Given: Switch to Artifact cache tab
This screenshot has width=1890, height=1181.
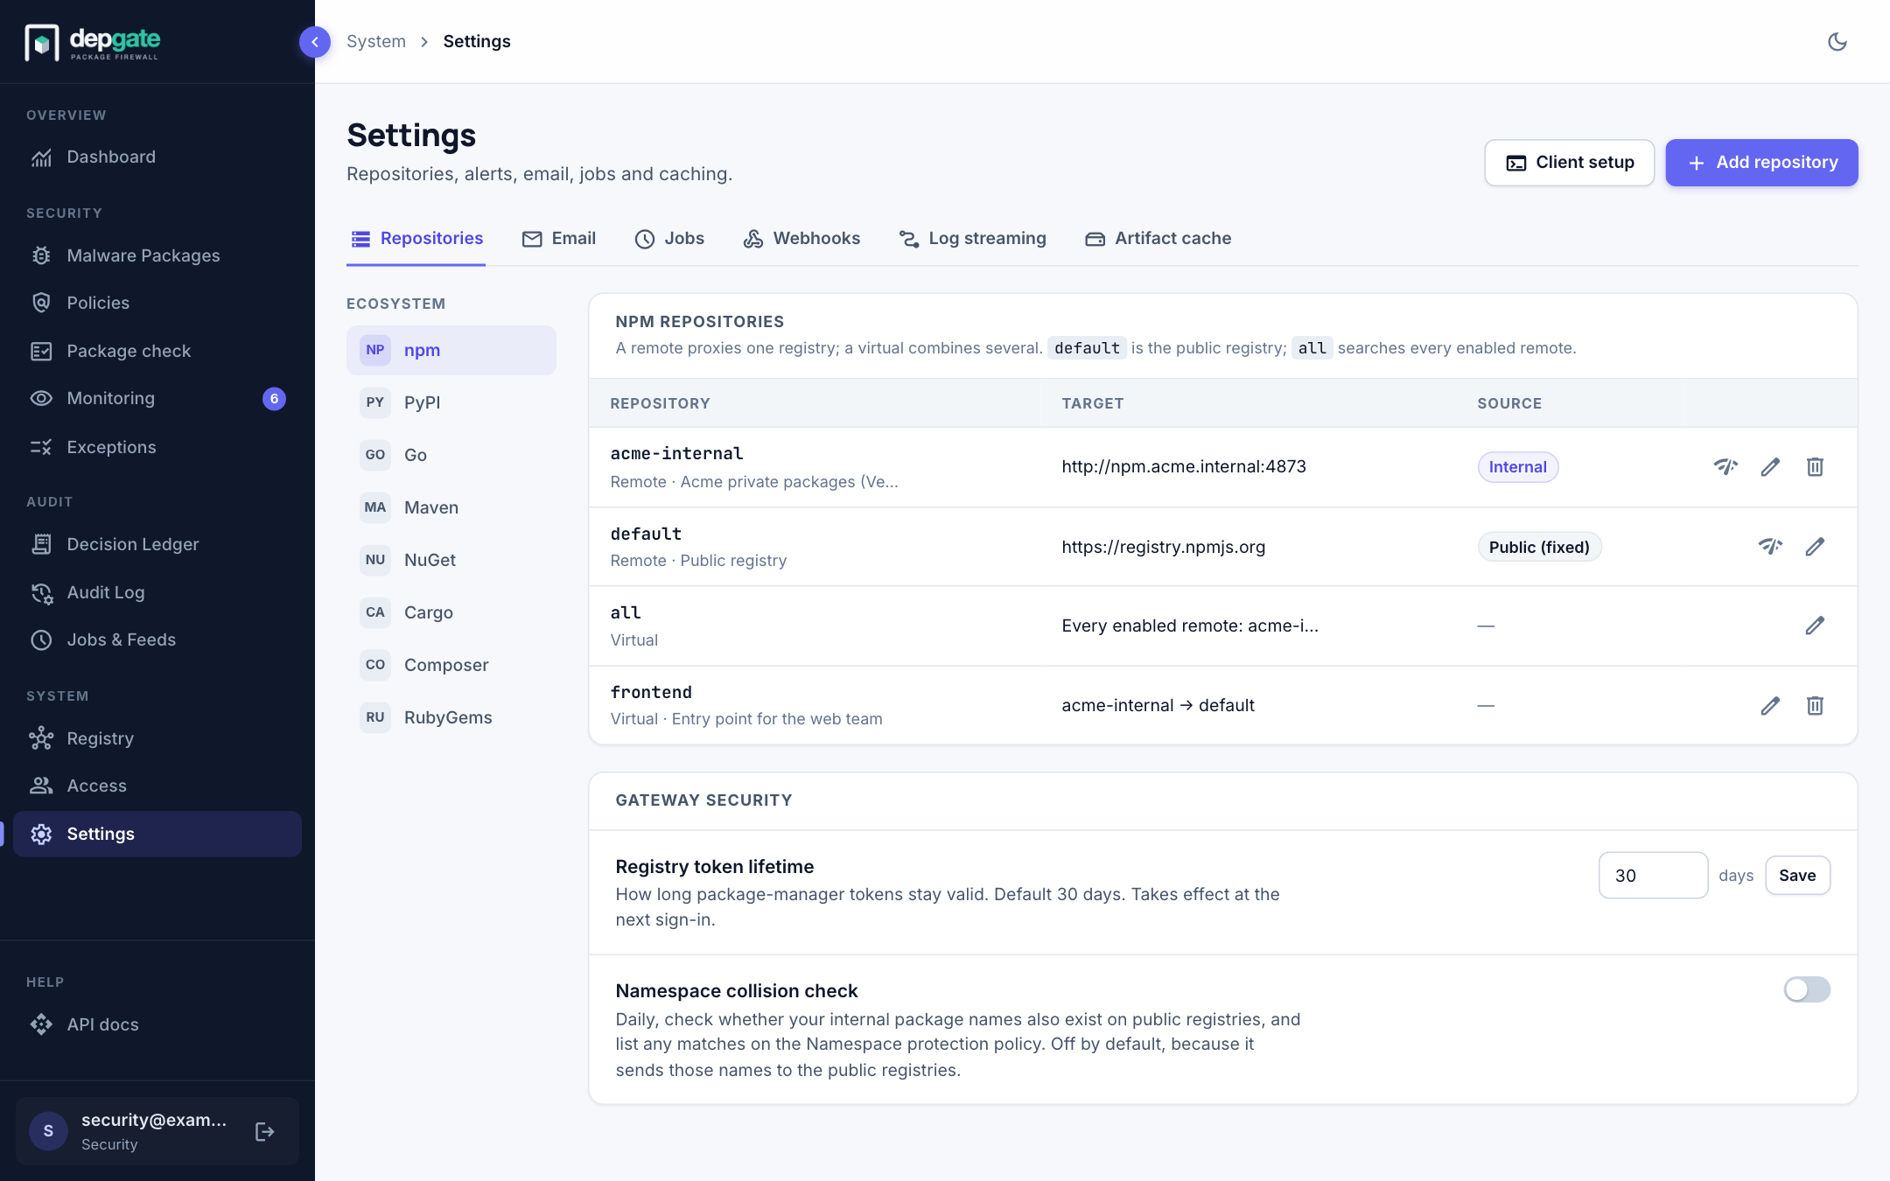Looking at the screenshot, I should coord(1158,239).
